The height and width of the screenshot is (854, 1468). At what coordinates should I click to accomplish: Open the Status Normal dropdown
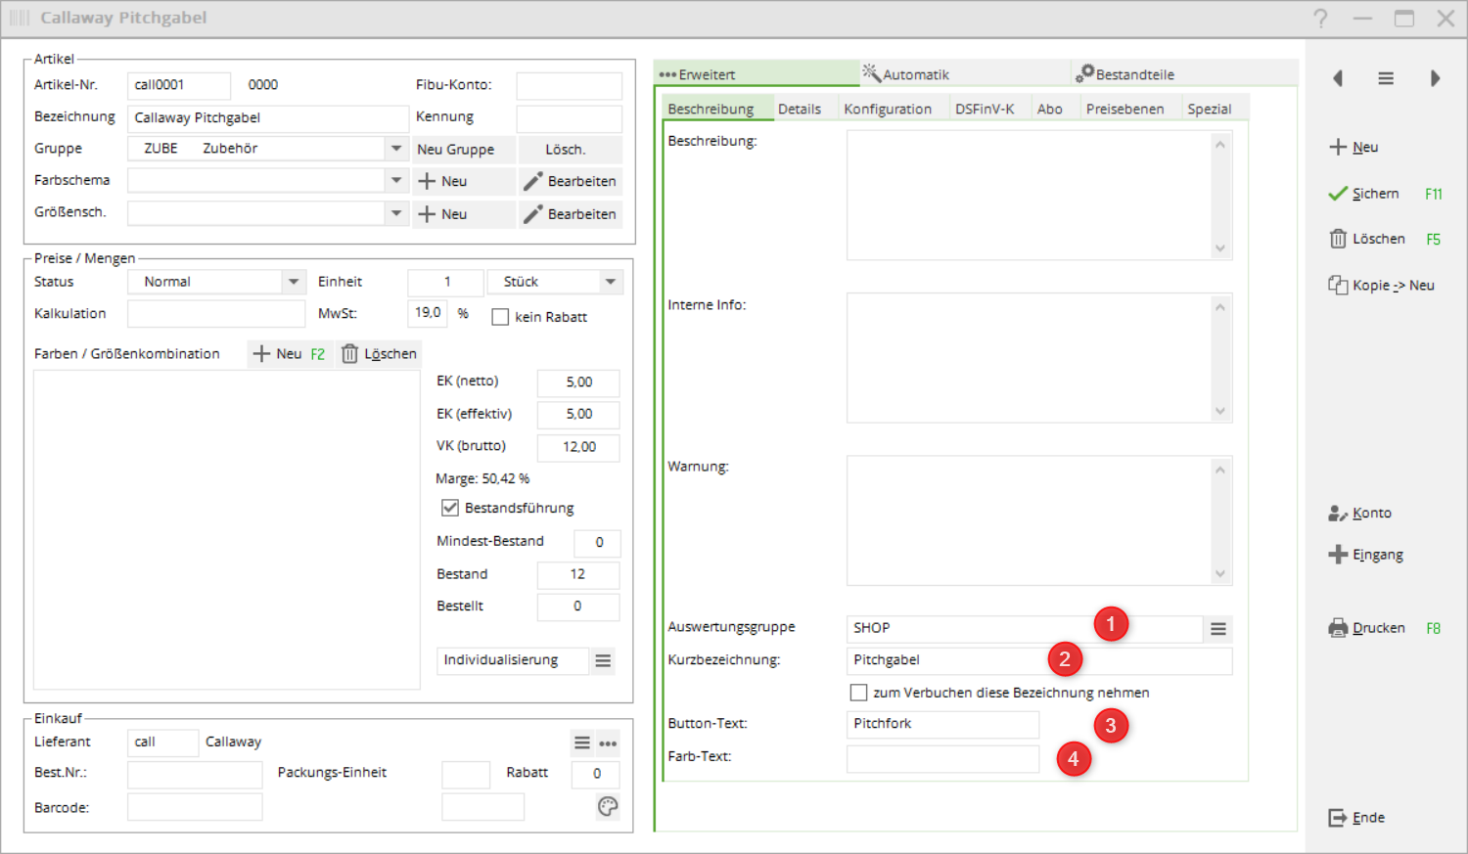[x=294, y=282]
